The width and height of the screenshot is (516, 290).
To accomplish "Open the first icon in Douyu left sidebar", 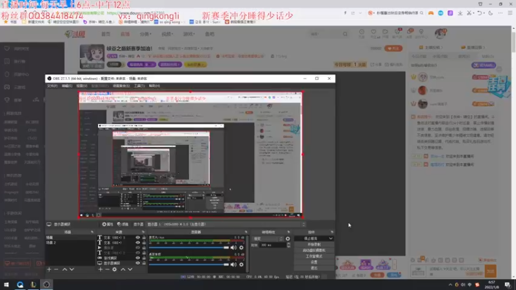I will [7, 49].
